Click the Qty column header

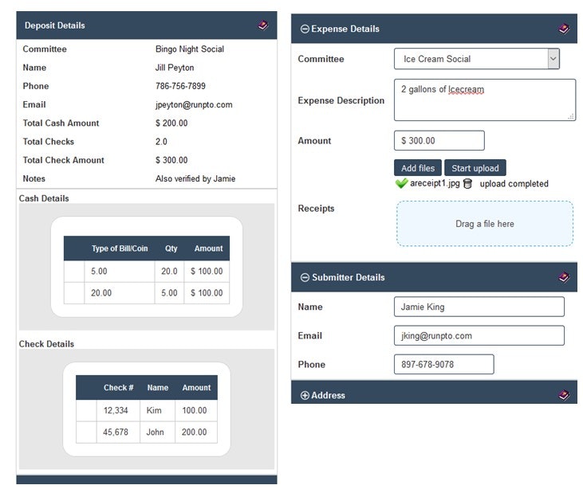click(x=171, y=248)
